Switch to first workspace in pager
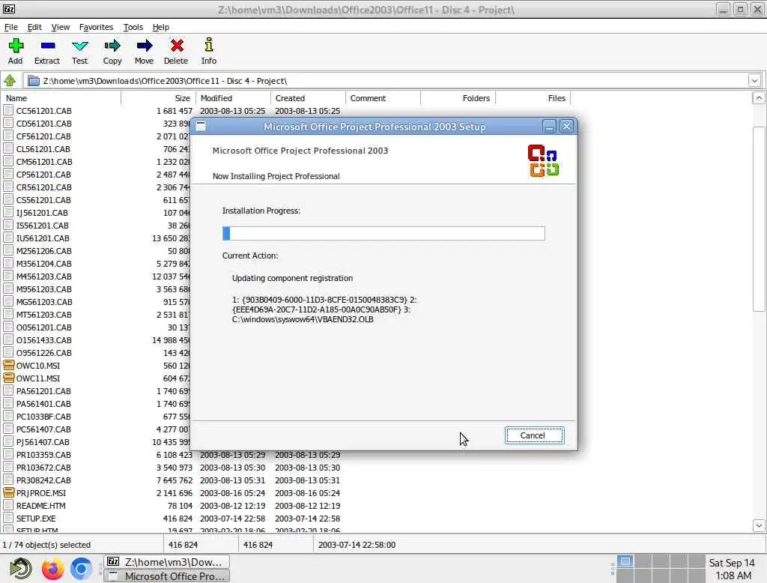 click(625, 561)
